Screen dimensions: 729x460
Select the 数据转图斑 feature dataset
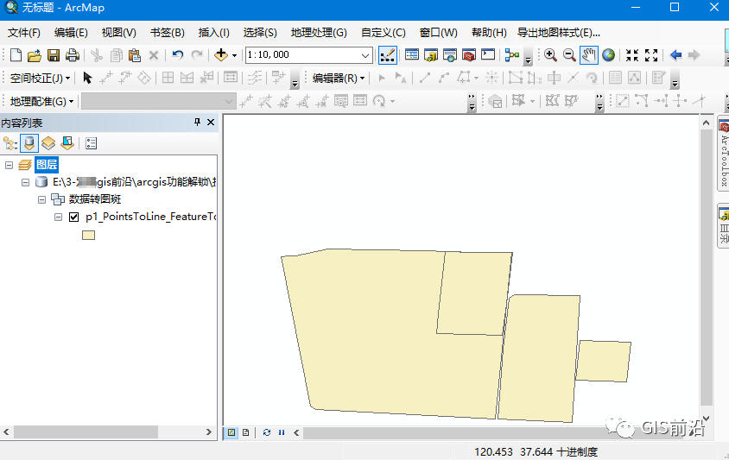[95, 199]
